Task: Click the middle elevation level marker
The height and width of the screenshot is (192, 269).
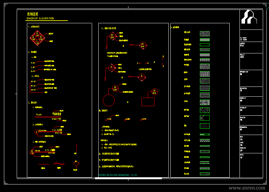Action: click(127, 119)
